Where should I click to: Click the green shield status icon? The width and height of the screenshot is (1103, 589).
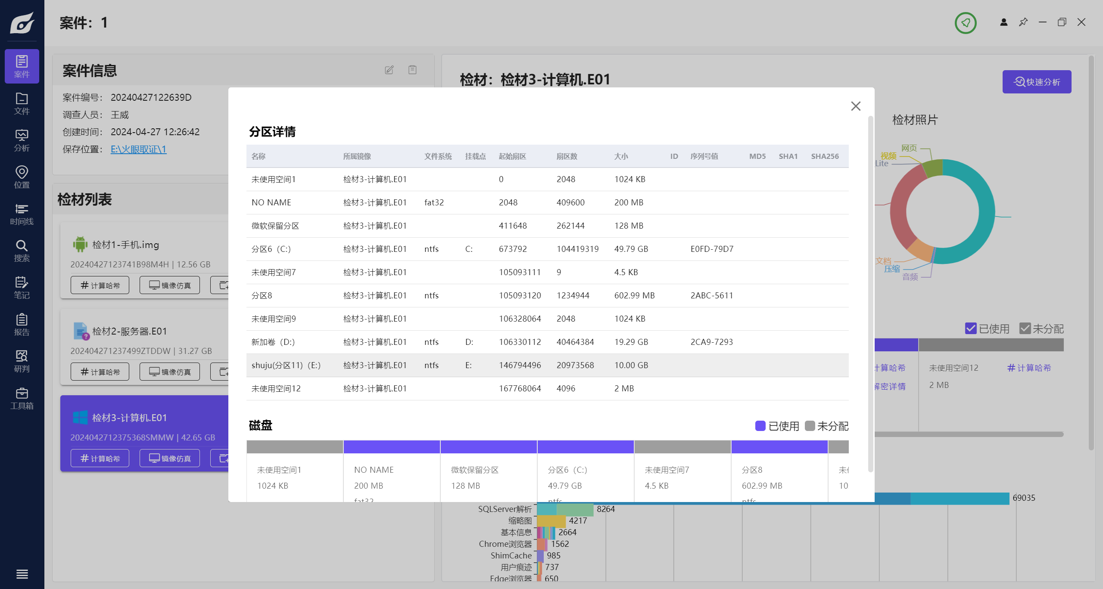click(x=966, y=23)
